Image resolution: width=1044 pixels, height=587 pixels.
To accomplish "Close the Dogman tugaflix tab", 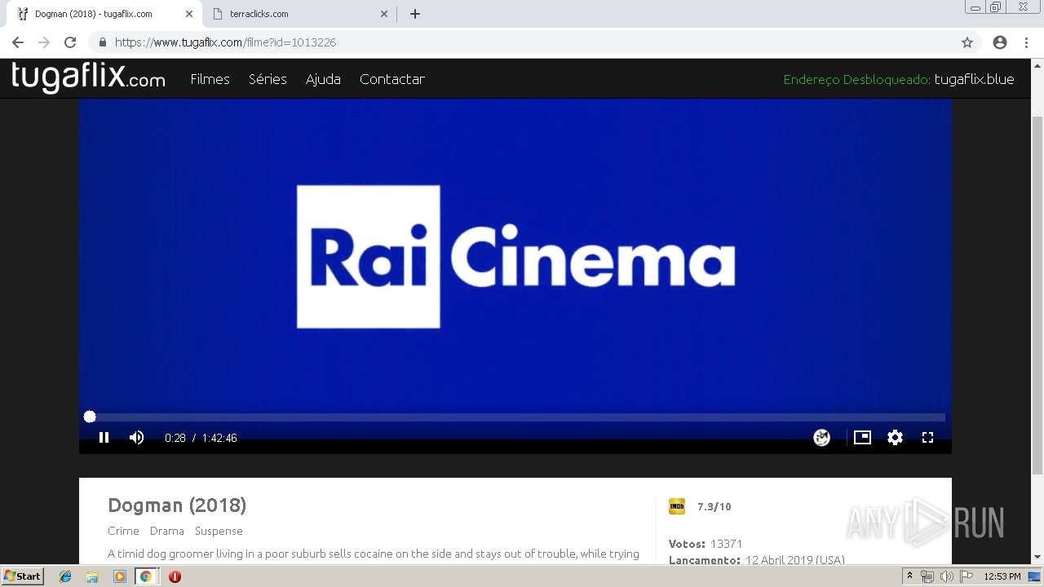I will [x=188, y=14].
